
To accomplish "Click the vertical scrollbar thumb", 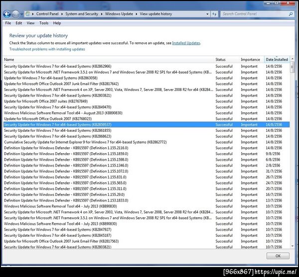I will 292,68.
